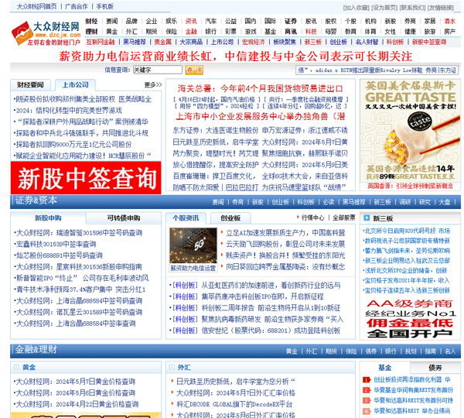Open headline 薪资助力电信运营商业绩长虹
Screen dimensions: 464x418
(x=235, y=56)
